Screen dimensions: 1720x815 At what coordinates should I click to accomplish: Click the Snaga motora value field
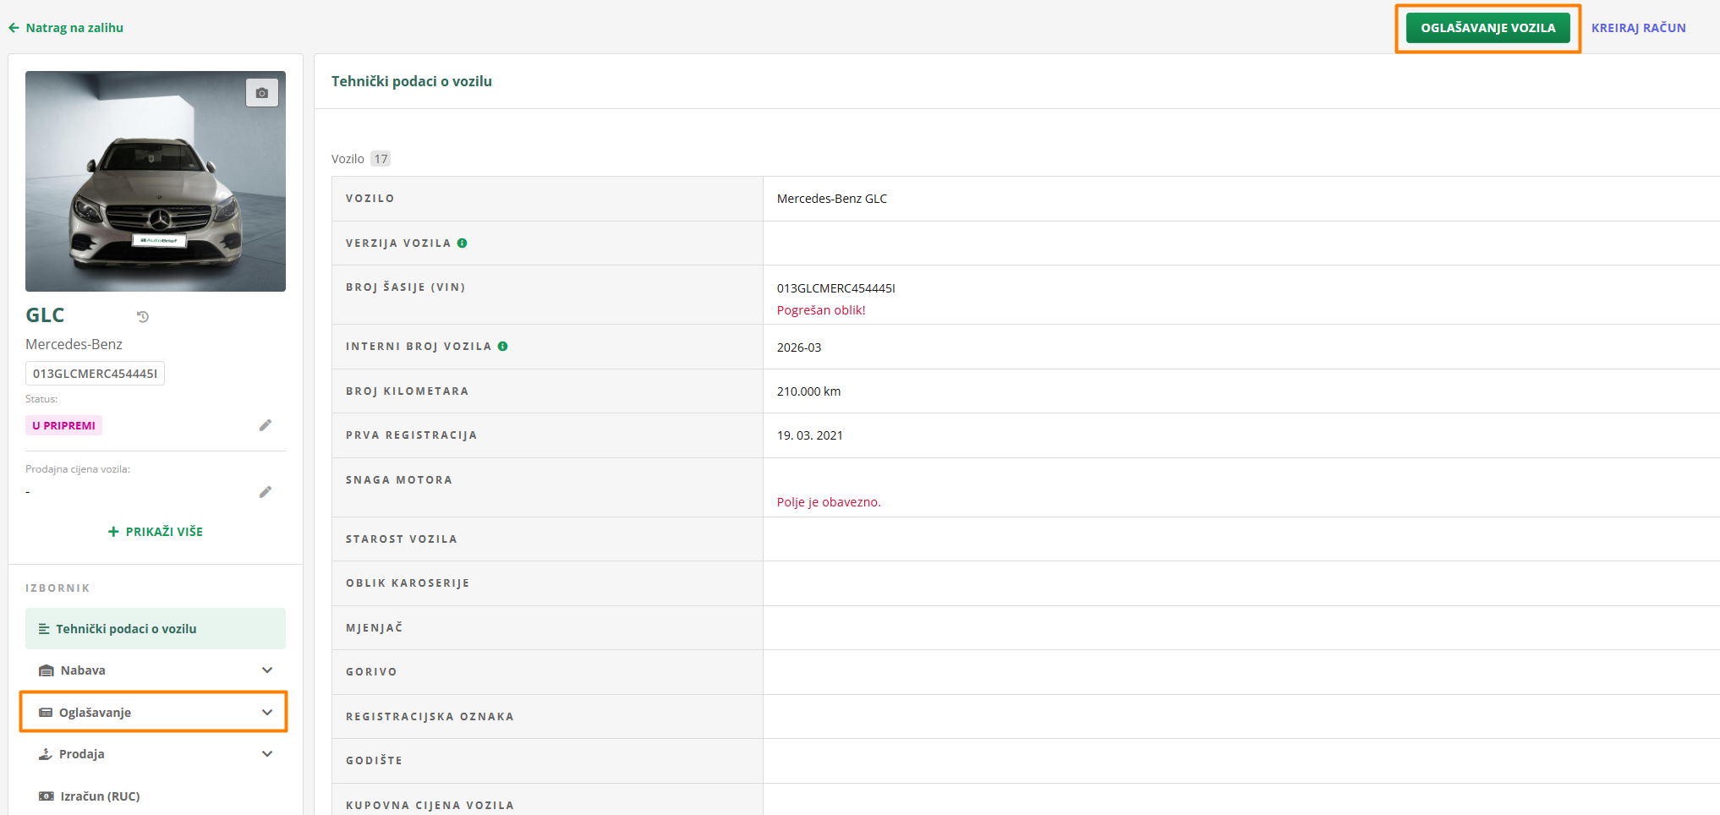(1184, 479)
